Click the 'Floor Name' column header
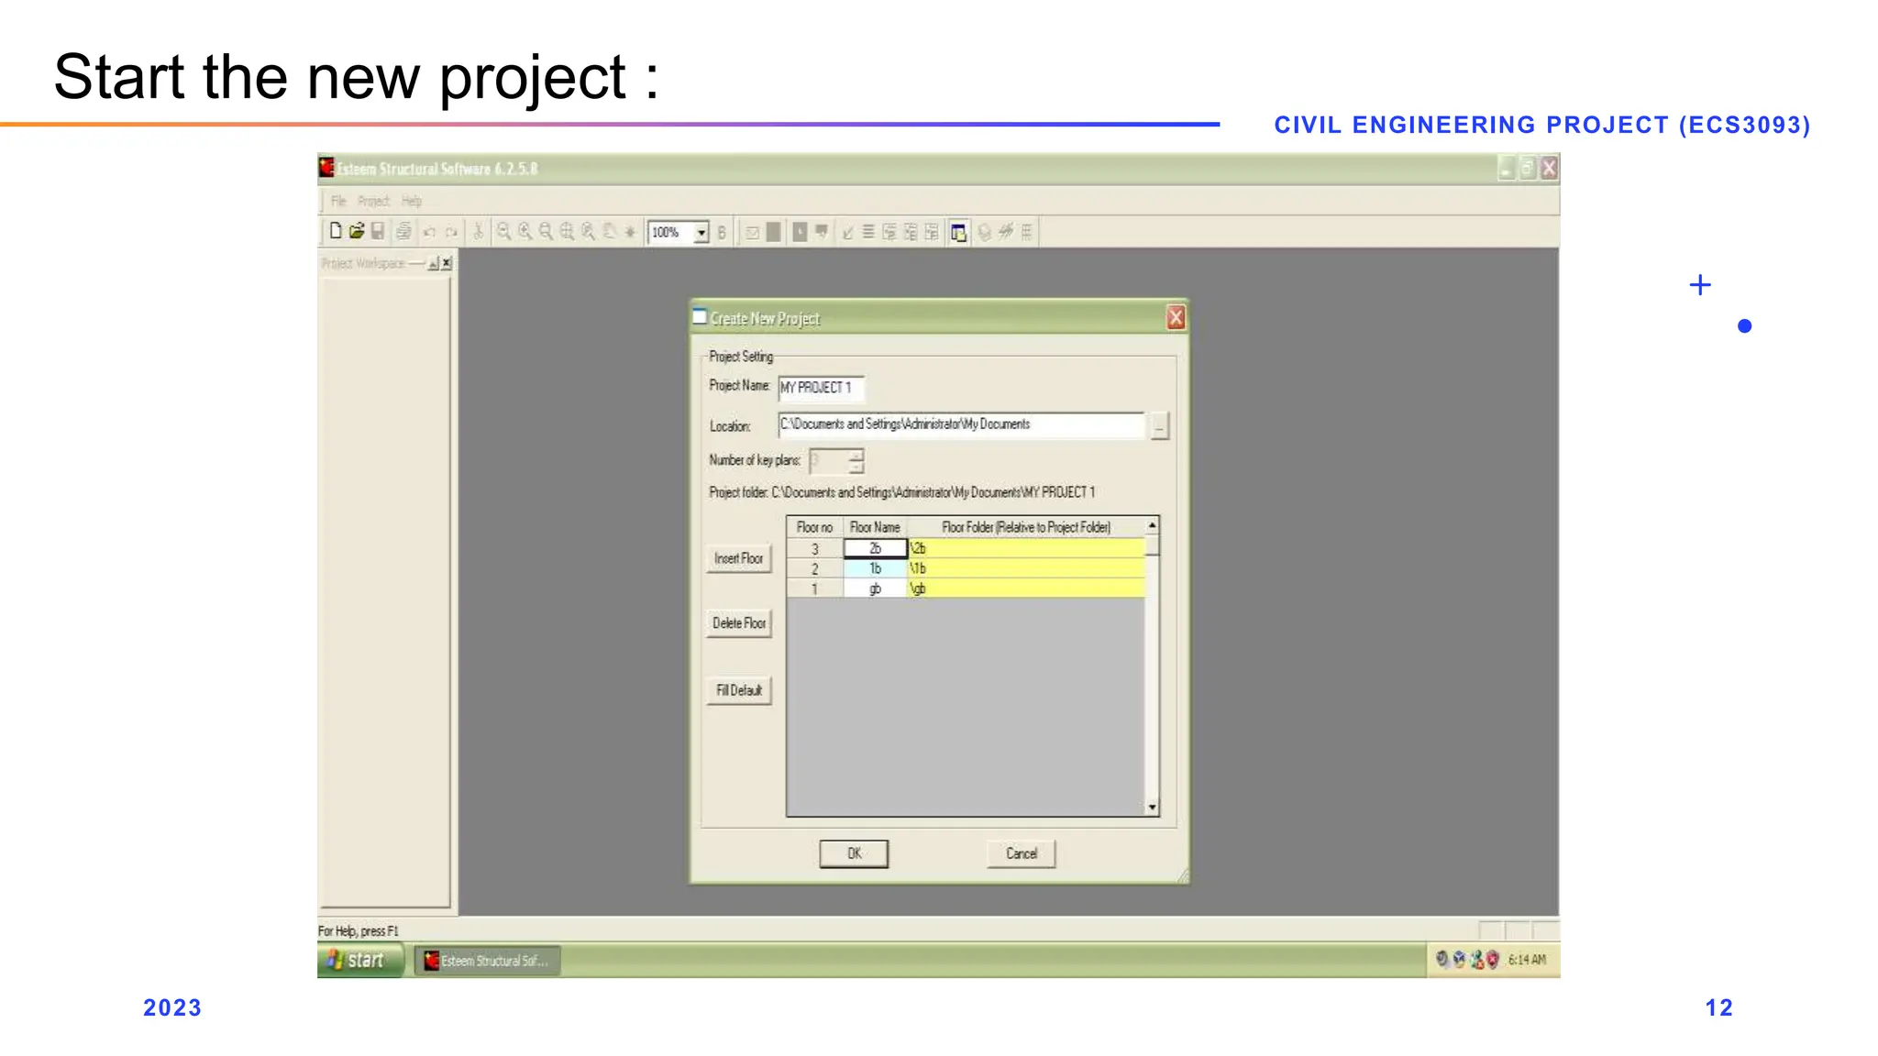 875,527
